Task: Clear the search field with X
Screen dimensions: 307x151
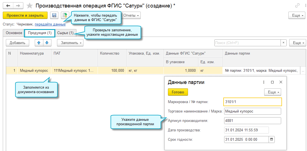Action: [x=283, y=43]
